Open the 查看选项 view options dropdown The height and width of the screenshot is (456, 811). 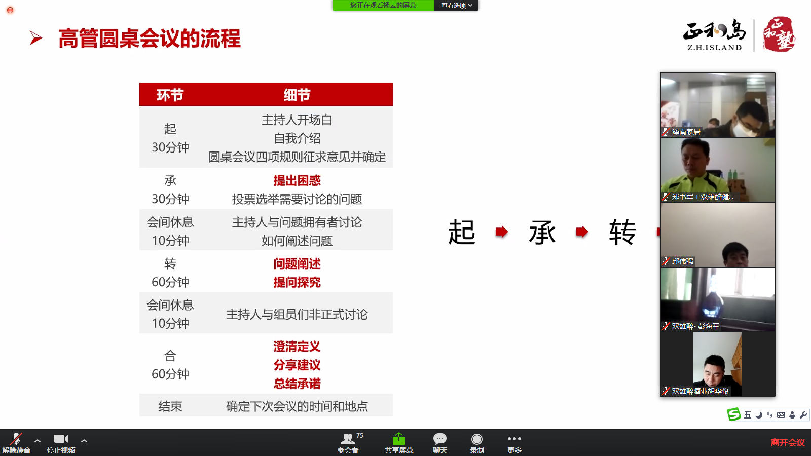(456, 6)
